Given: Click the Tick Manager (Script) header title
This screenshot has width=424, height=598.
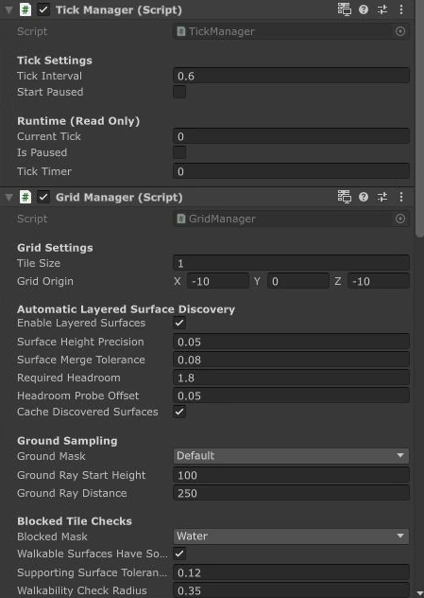Looking at the screenshot, I should coord(119,9).
